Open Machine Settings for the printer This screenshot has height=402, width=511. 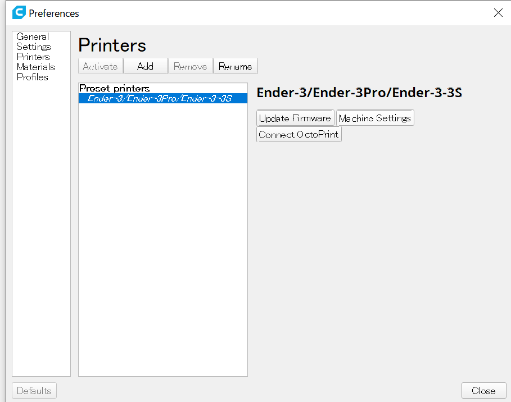point(375,118)
